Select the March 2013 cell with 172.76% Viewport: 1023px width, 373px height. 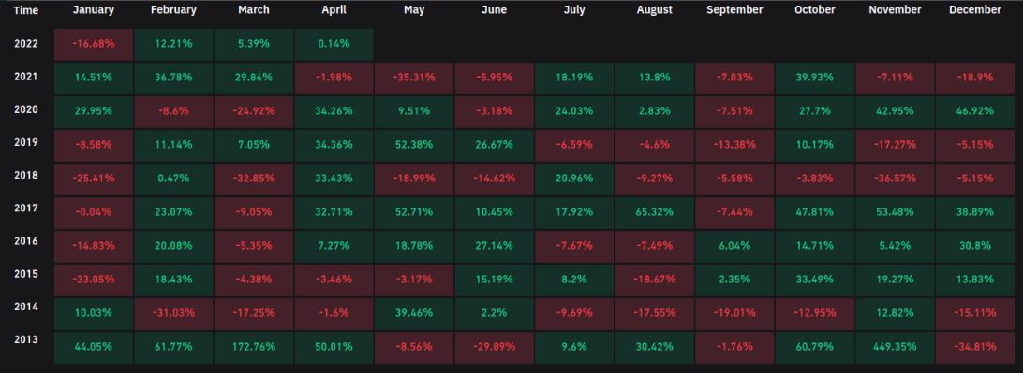[254, 347]
